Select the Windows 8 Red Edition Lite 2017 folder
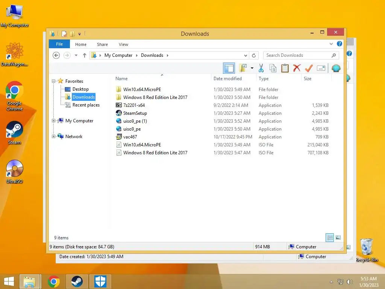The image size is (385, 289). point(155,97)
